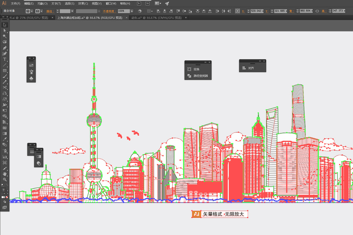Open the 文件(F) menu

click(x=15, y=4)
